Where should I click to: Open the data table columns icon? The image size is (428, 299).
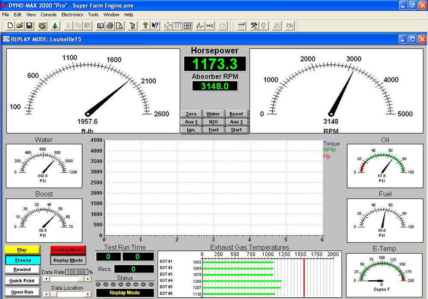[x=178, y=26]
